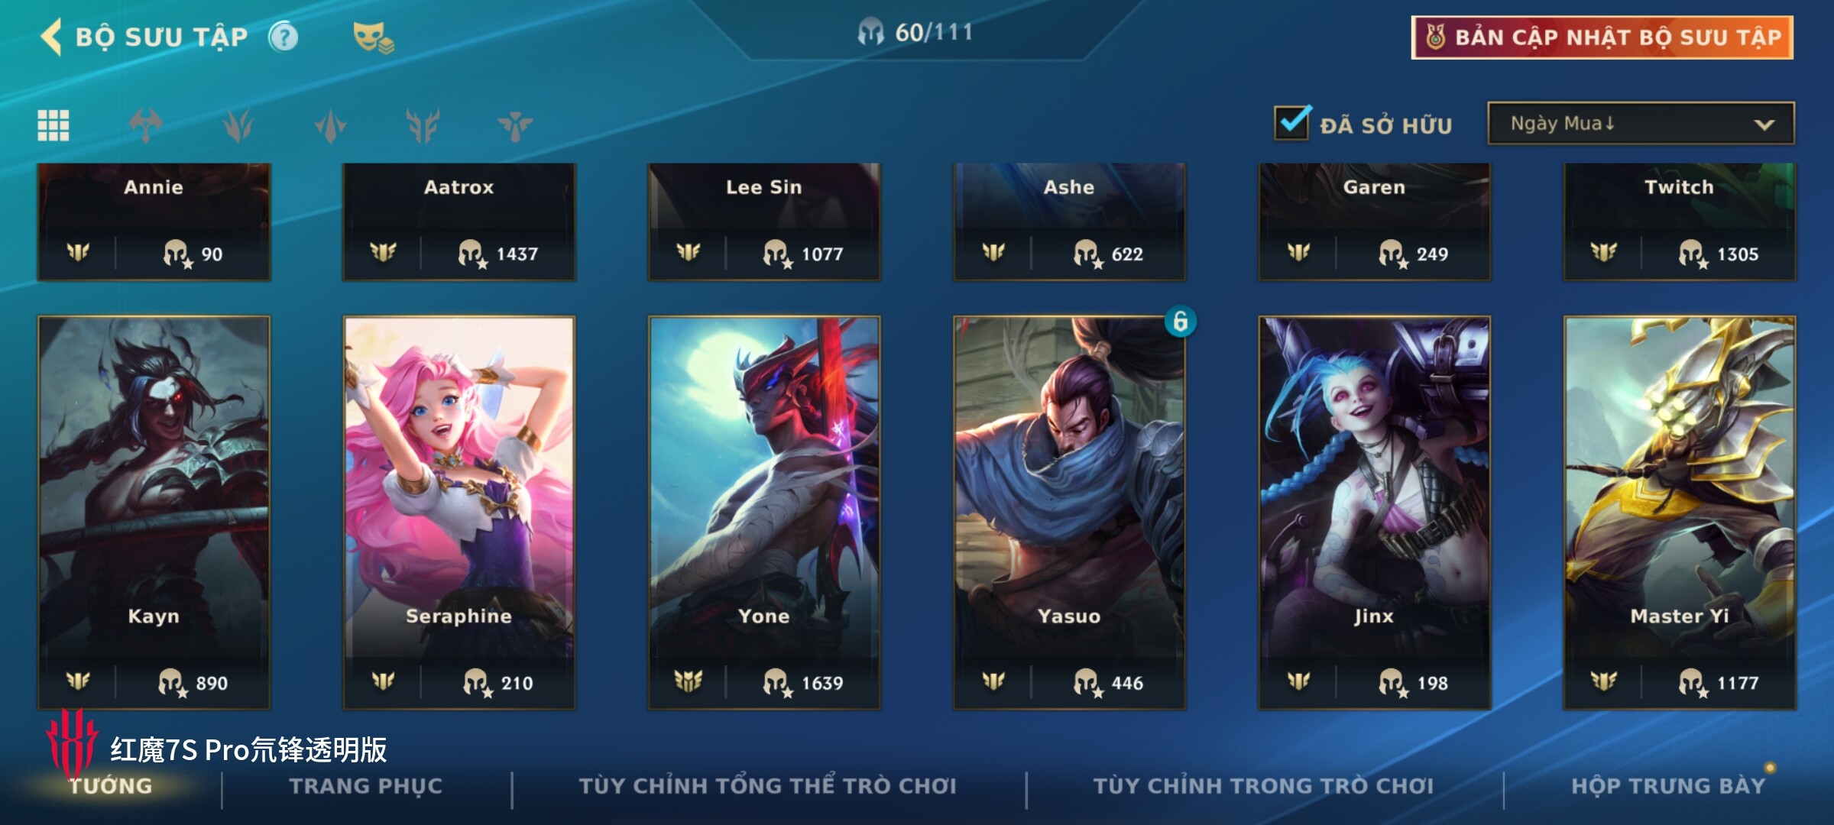This screenshot has height=825, width=1834.
Task: Open the masks collection icon
Action: click(x=373, y=37)
